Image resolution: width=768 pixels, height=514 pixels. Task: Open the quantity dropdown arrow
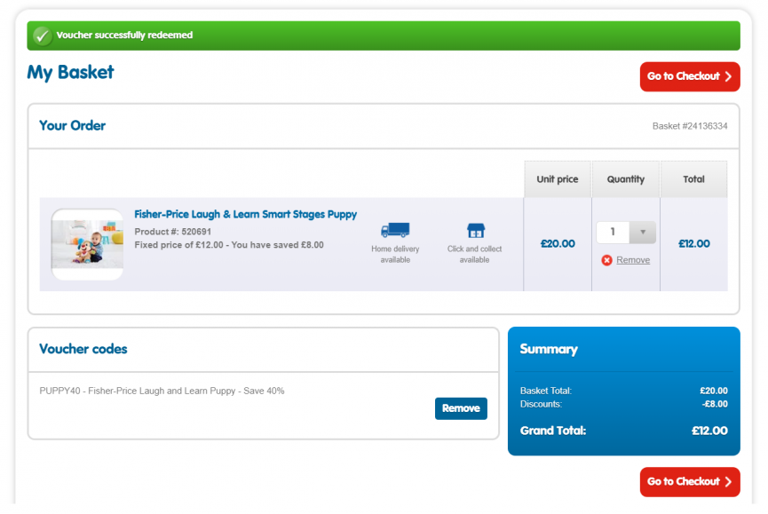pyautogui.click(x=643, y=232)
